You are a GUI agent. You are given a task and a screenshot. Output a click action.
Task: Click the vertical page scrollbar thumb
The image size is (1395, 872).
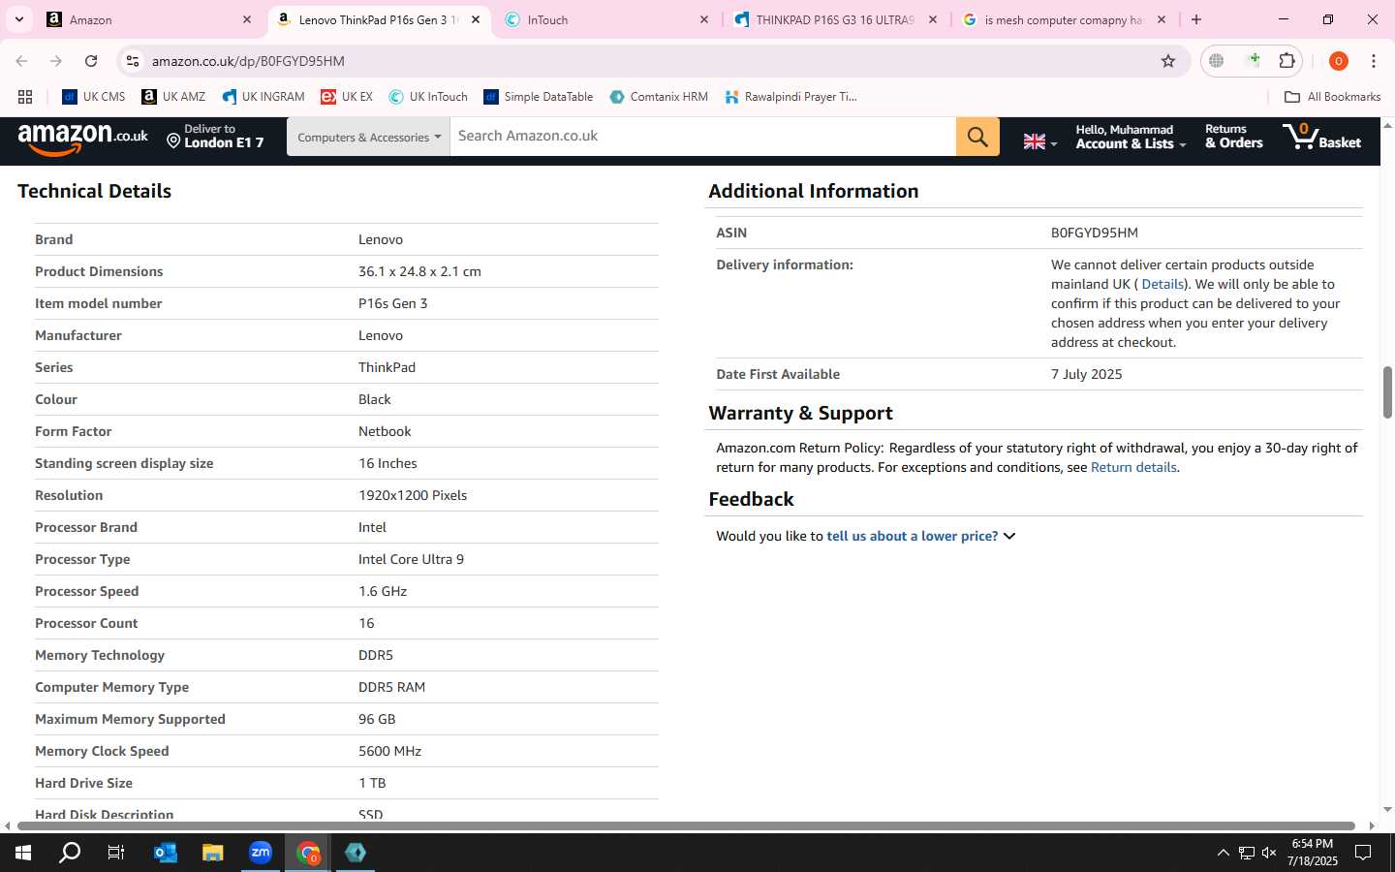(x=1387, y=392)
